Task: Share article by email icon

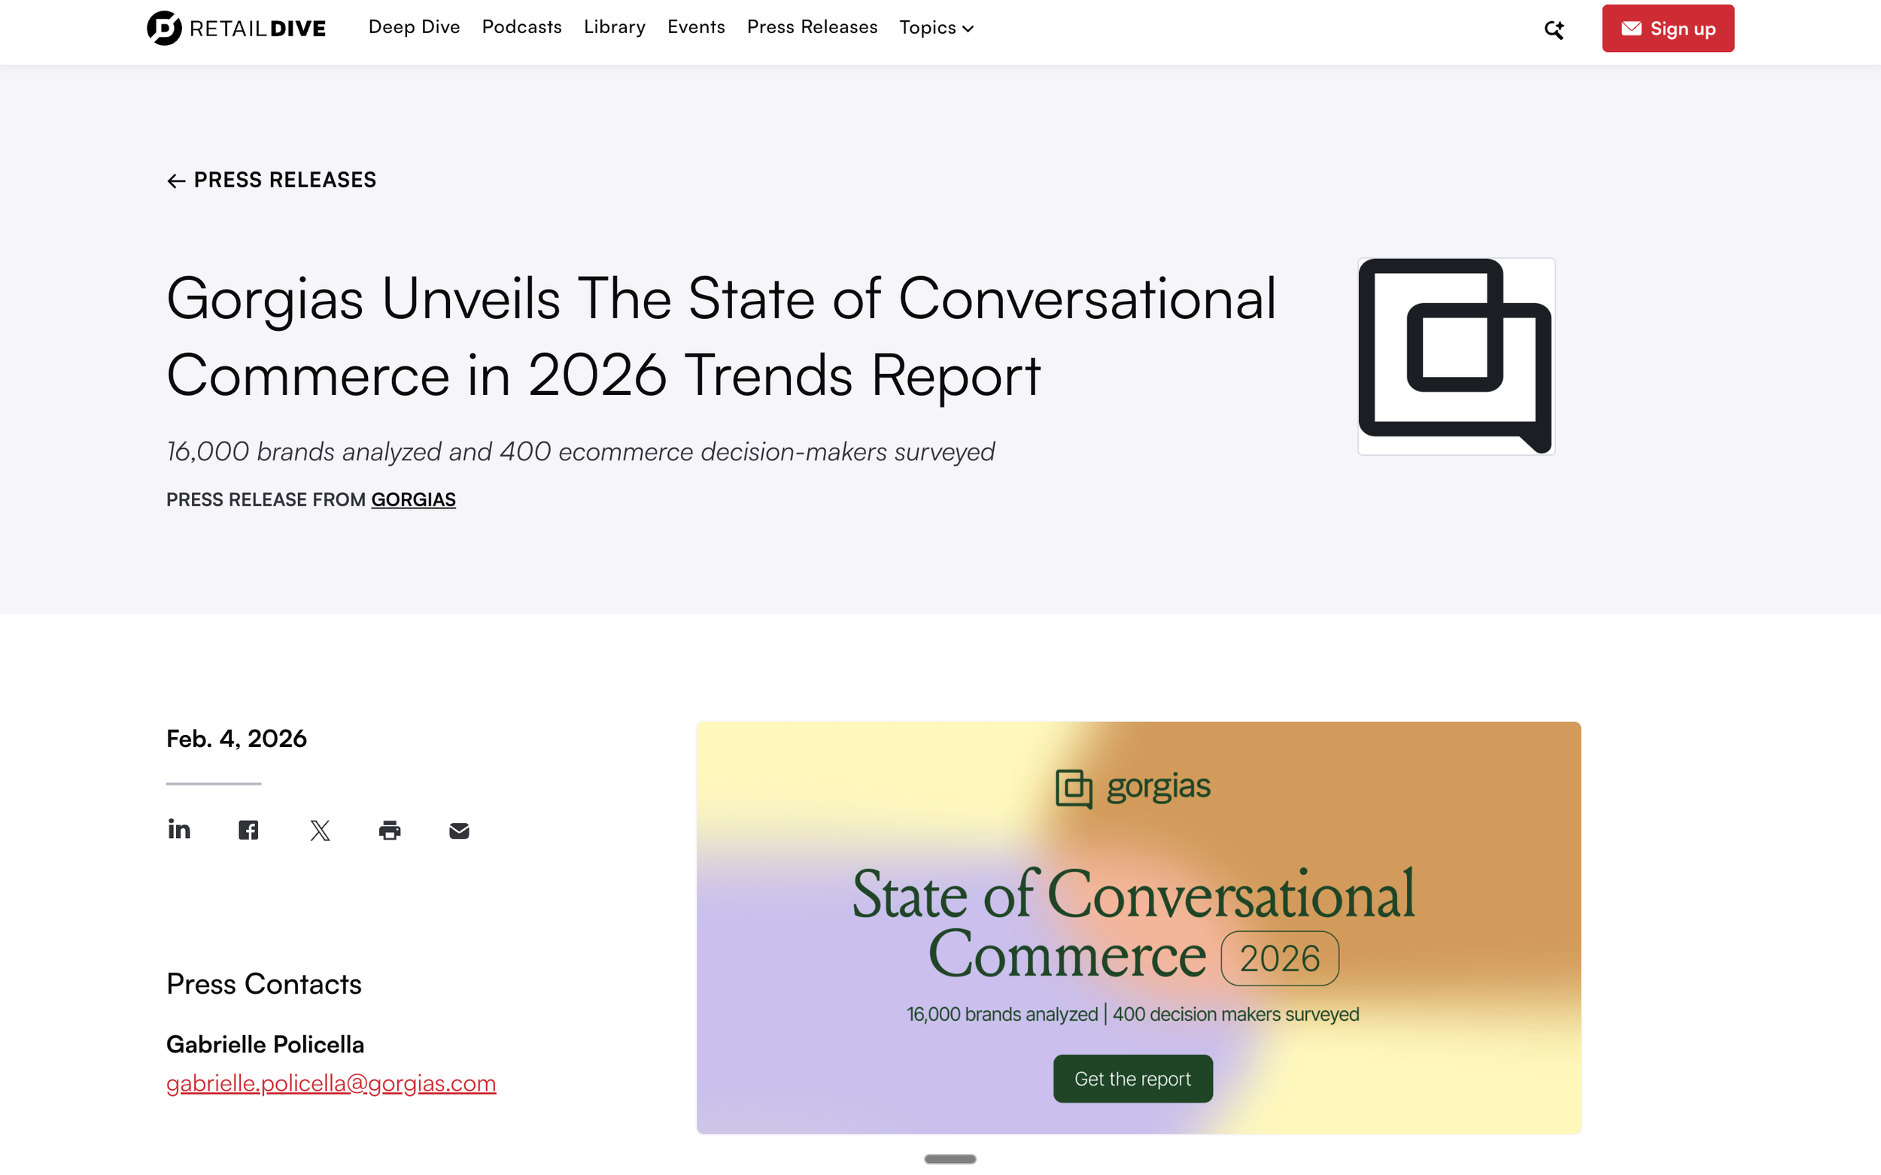Action: click(460, 830)
